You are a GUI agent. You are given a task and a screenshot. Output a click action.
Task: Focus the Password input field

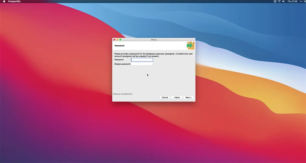click(x=142, y=60)
